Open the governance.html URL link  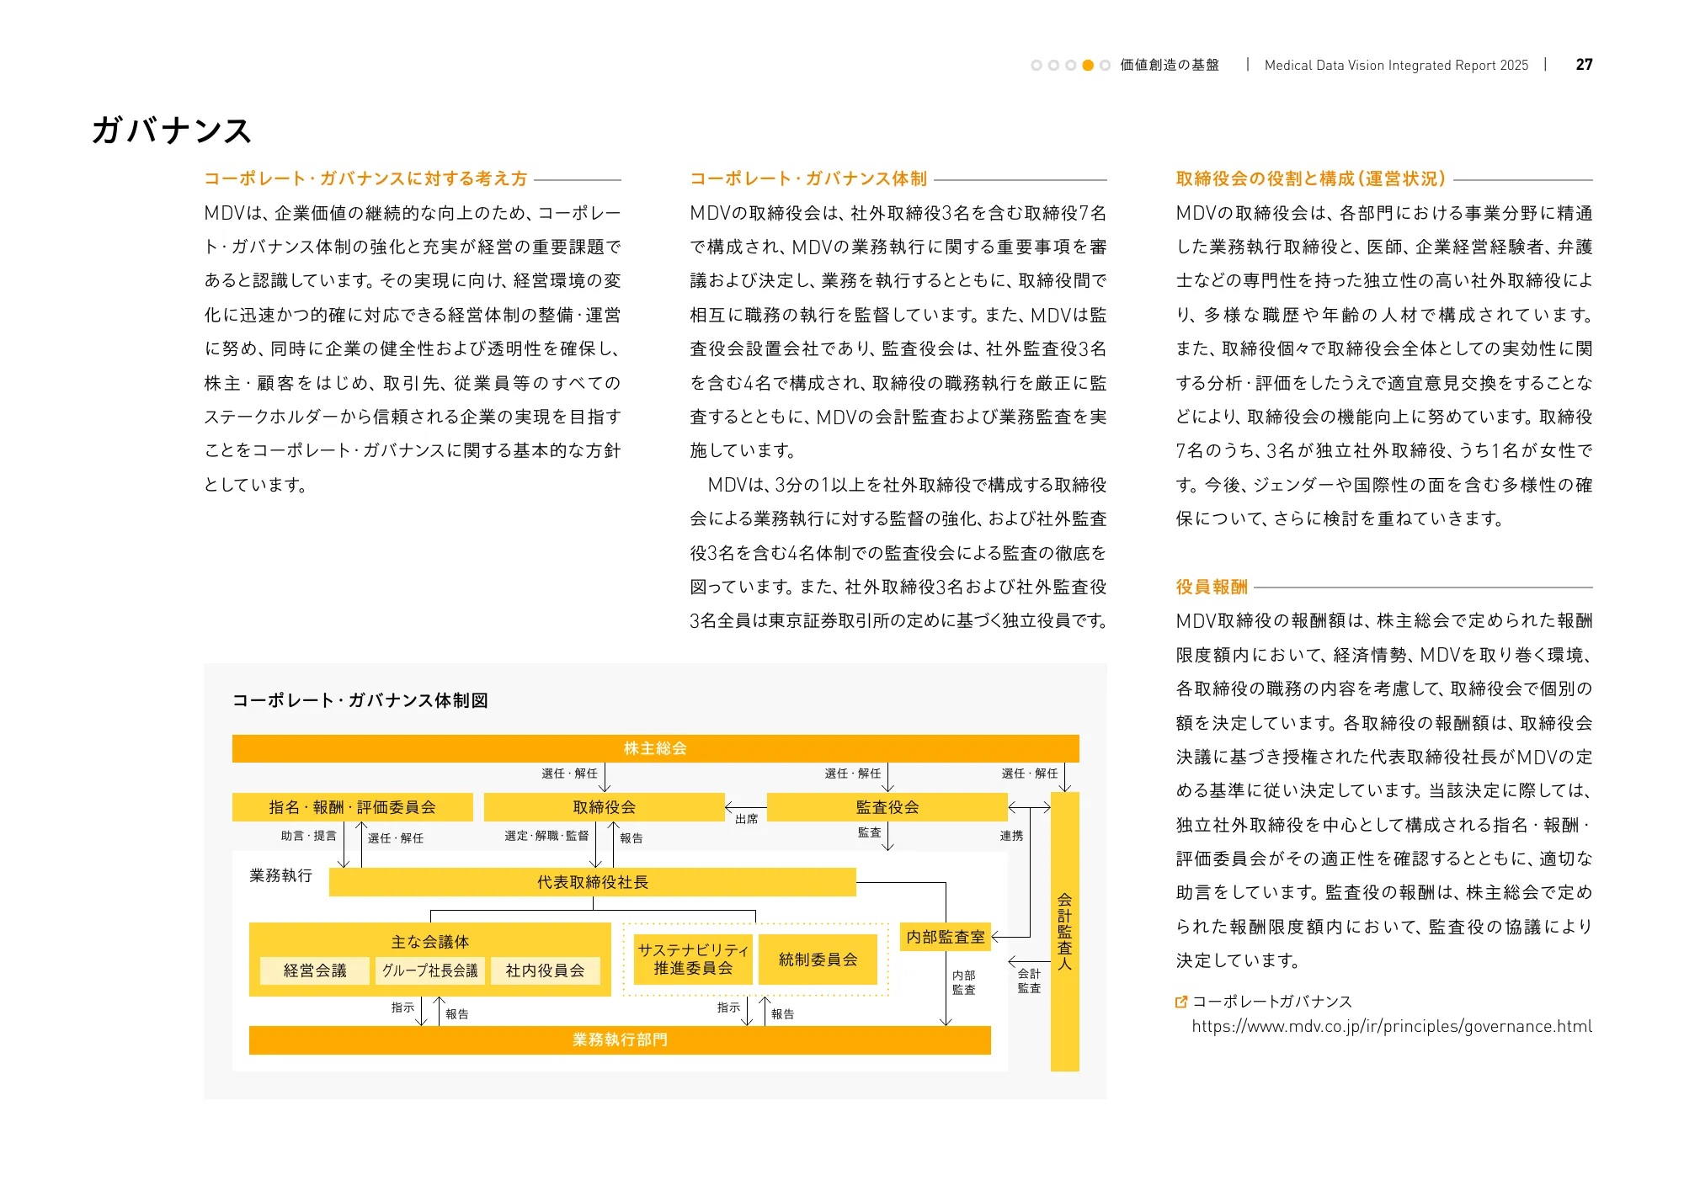tap(1391, 1026)
